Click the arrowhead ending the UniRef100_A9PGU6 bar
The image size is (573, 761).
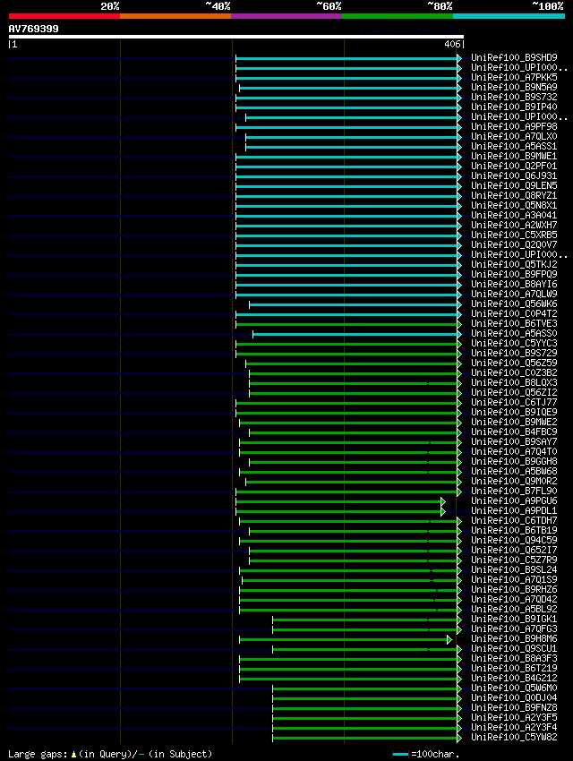point(443,501)
